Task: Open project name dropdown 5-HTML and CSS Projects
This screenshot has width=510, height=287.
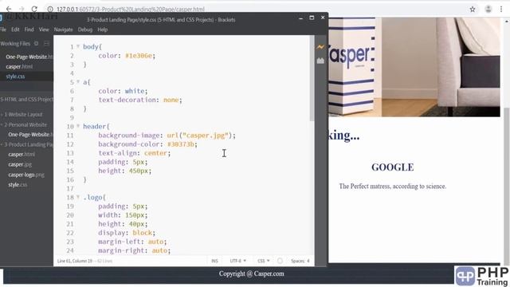Action: [26, 99]
